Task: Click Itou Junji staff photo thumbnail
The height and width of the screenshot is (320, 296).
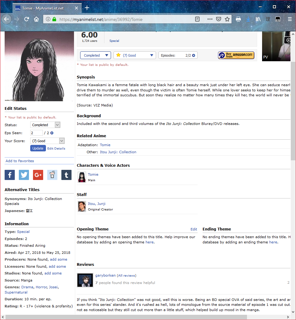Action: coord(82,206)
